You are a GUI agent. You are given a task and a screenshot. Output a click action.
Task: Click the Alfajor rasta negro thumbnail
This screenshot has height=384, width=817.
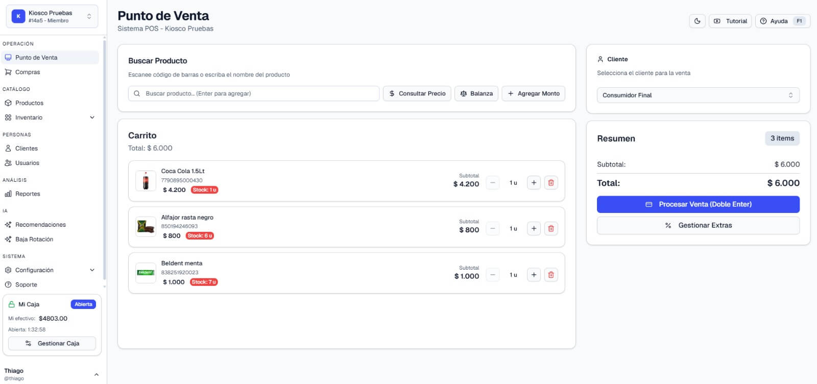pyautogui.click(x=146, y=227)
